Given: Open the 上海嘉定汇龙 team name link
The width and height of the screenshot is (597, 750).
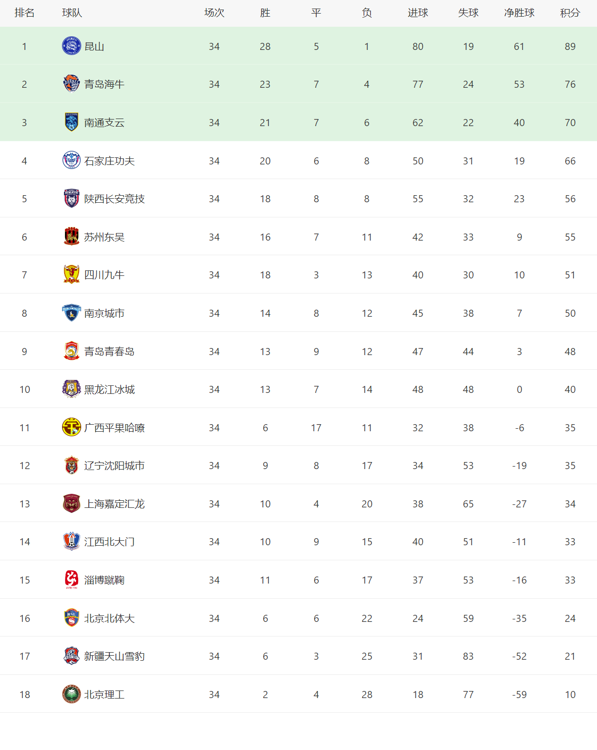Looking at the screenshot, I should pyautogui.click(x=114, y=504).
